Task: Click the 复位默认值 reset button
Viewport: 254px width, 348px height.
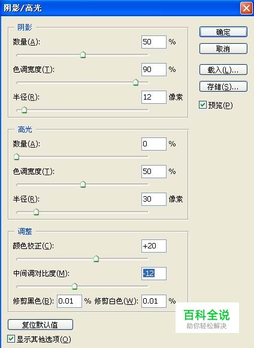Action: (40, 325)
